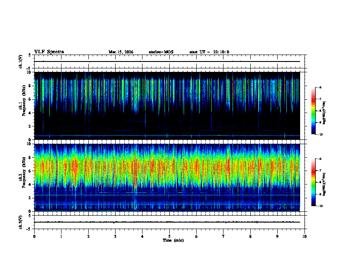Select the ch.1 "Frequency (kHz)" axis label
This screenshot has height=265, width=343.
point(24,101)
